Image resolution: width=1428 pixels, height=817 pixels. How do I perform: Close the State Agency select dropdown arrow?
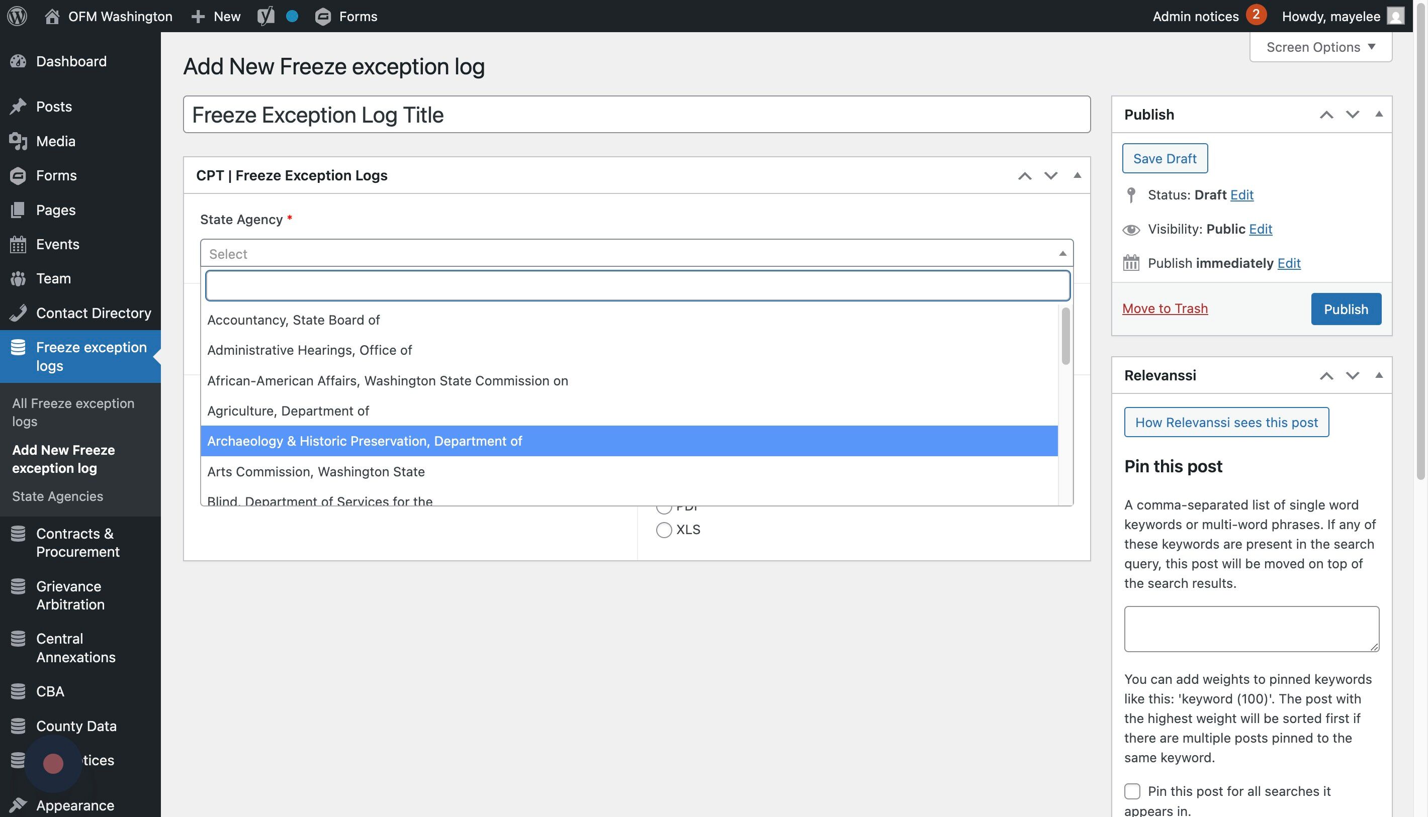pyautogui.click(x=1062, y=254)
